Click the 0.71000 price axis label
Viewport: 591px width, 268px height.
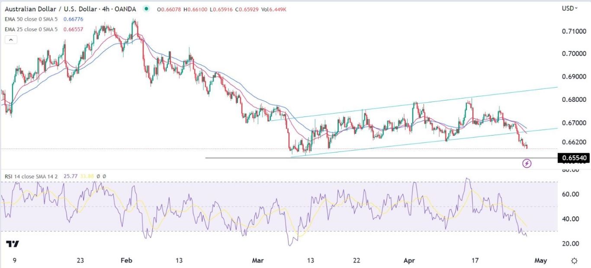point(574,31)
